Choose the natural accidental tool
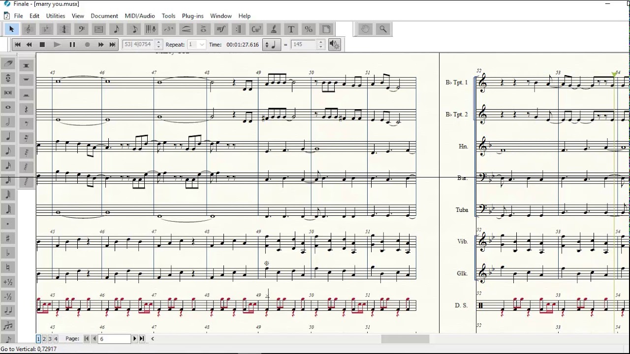The width and height of the screenshot is (630, 354). click(x=8, y=268)
